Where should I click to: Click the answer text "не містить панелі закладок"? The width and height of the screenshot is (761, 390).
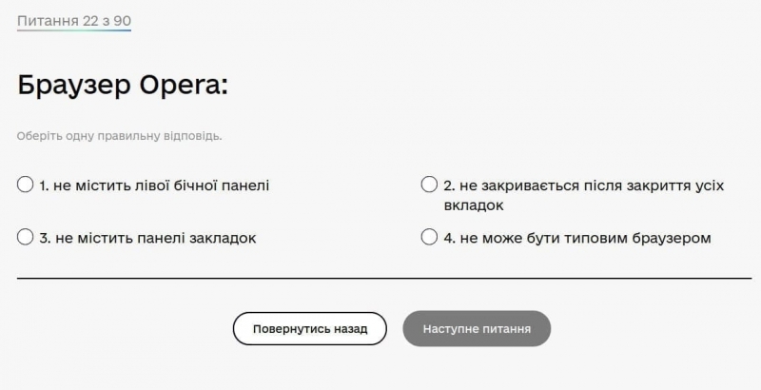coord(155,238)
